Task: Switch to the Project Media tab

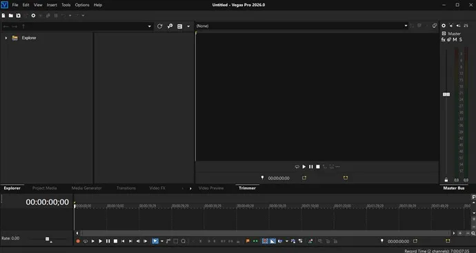Action: [44, 188]
